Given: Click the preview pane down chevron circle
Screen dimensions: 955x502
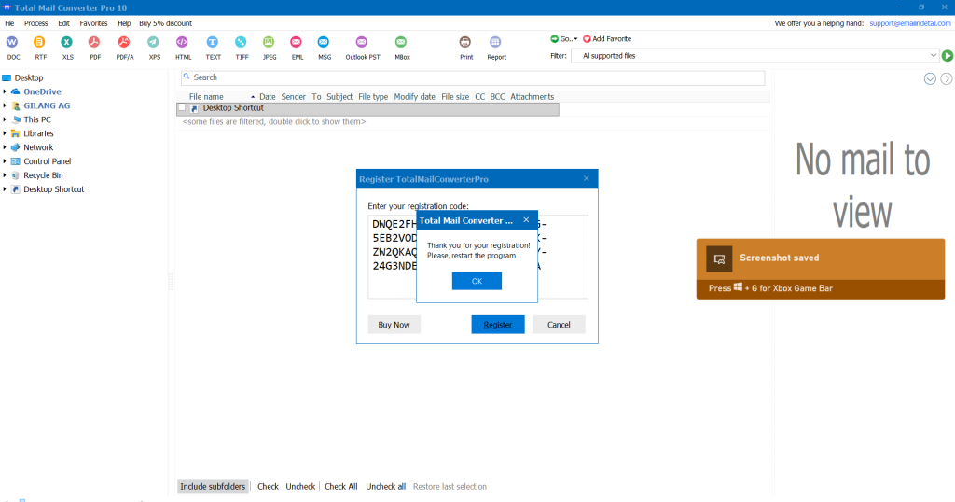Looking at the screenshot, I should (x=930, y=78).
